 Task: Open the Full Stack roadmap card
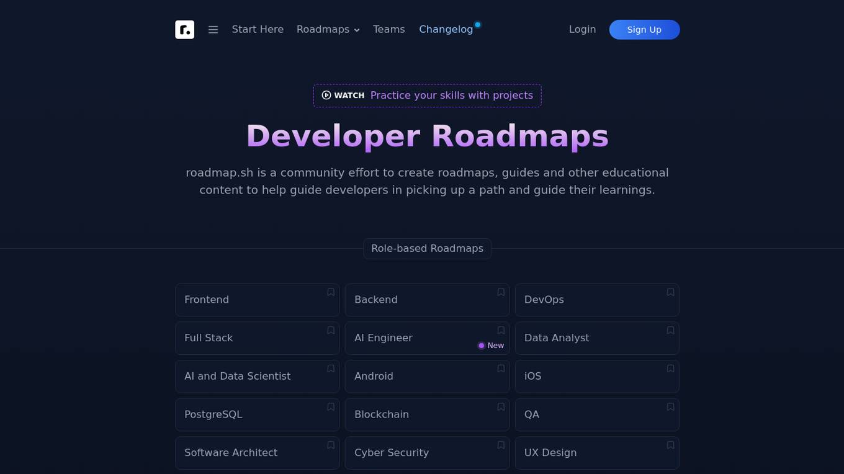[258, 338]
